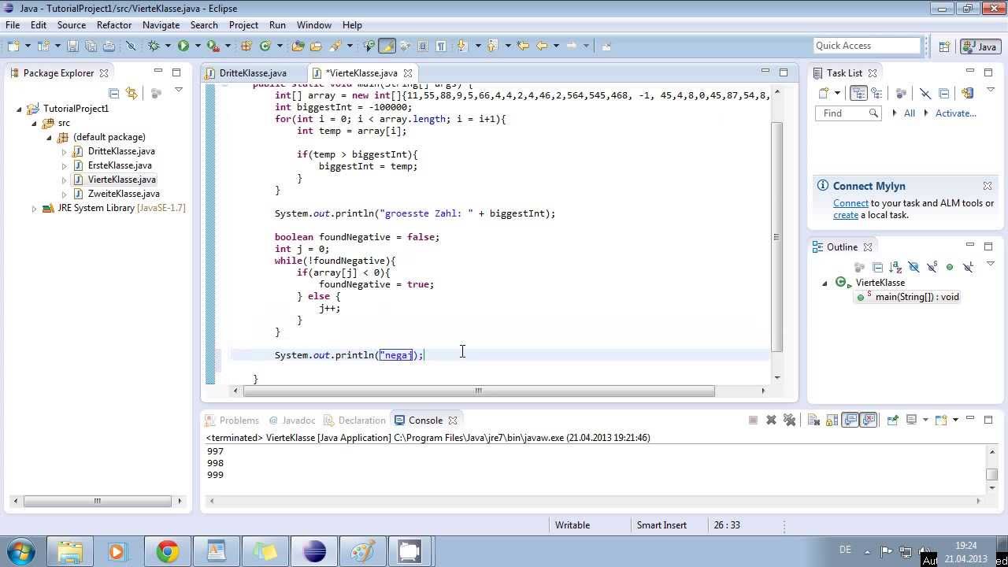The image size is (1008, 567).
Task: Click the All working set link
Action: tap(909, 113)
